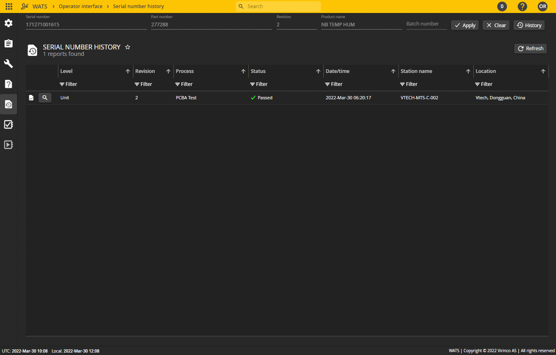Open the apps grid menu icon
556x355 pixels.
click(9, 6)
